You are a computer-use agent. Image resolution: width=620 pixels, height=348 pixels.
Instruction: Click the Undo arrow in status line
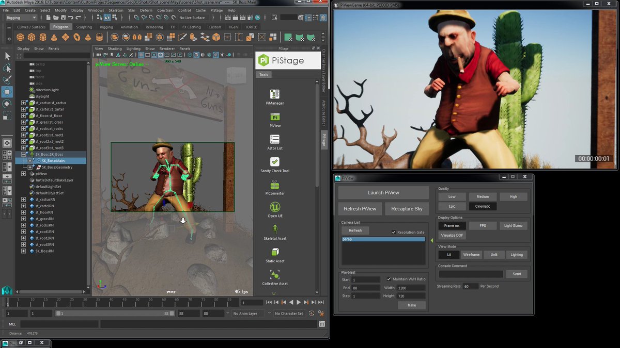click(x=71, y=18)
